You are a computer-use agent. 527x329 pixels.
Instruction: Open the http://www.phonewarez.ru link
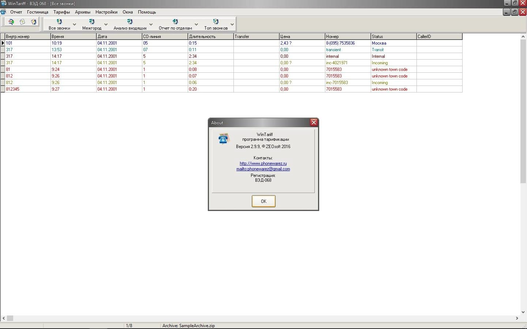[263, 163]
